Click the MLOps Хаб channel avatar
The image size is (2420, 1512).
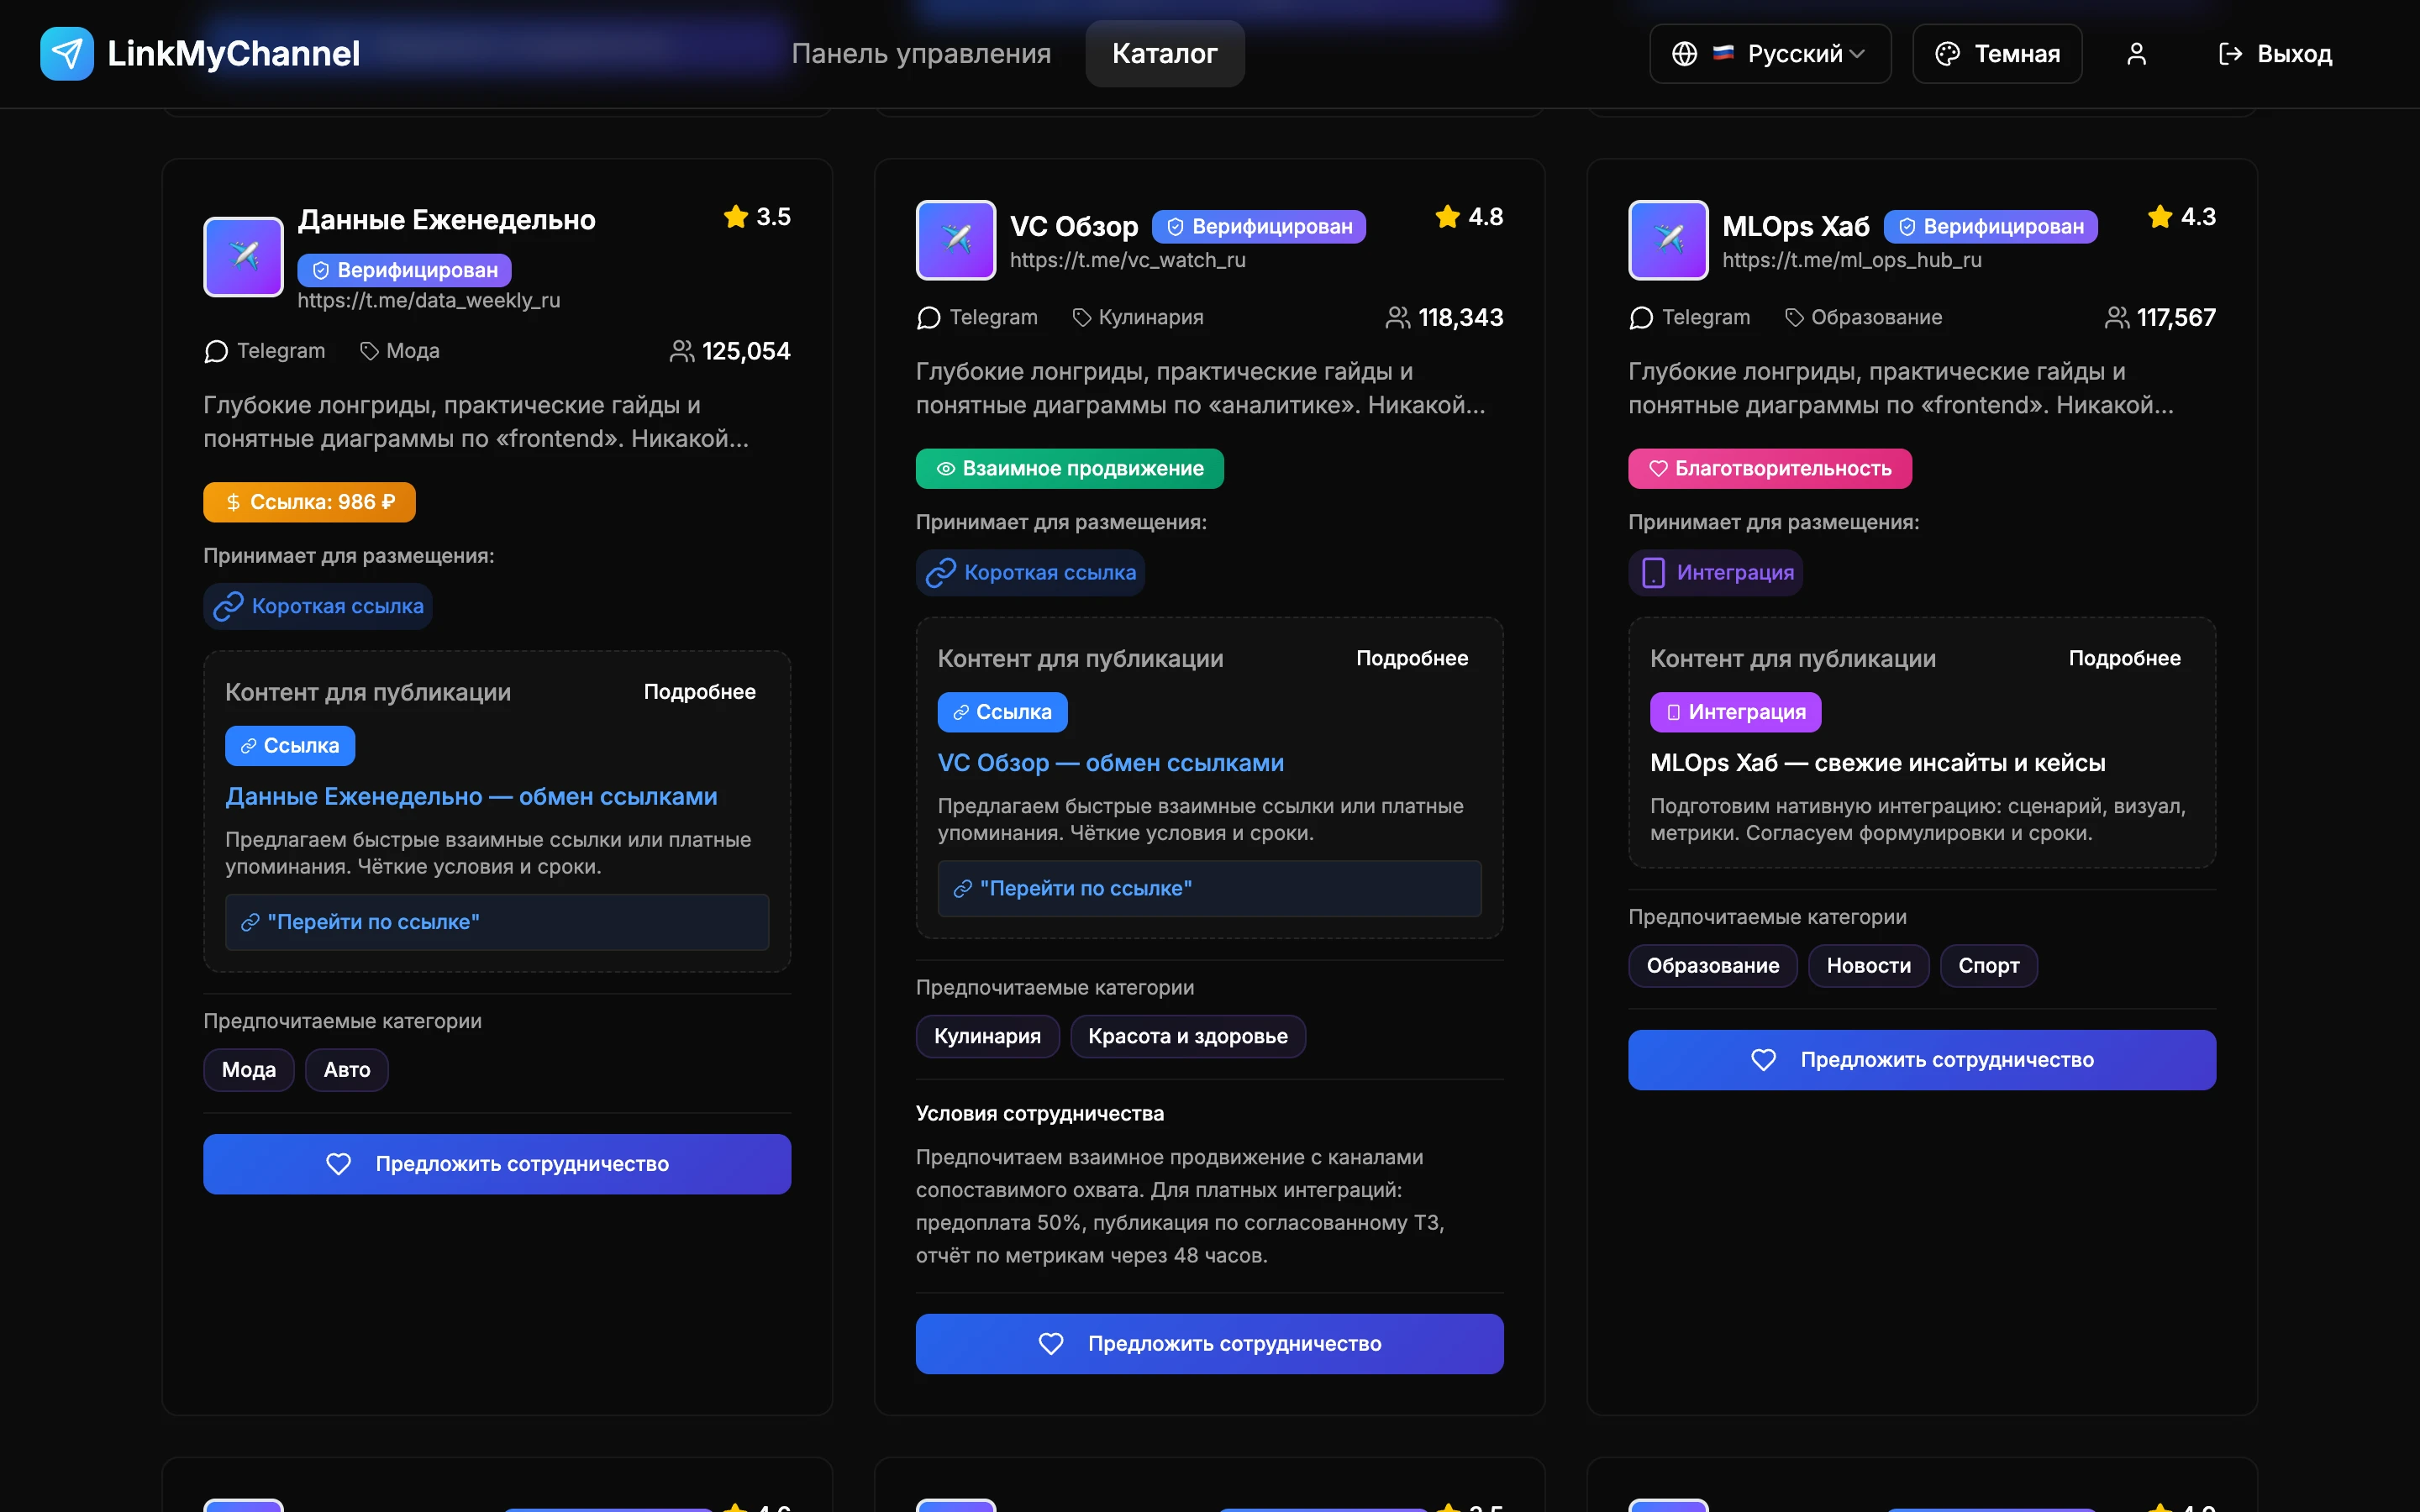pos(1668,240)
